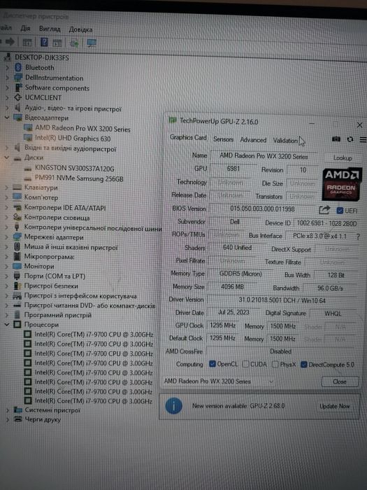Take GPU-Z screenshot with camera icon

(x=336, y=139)
